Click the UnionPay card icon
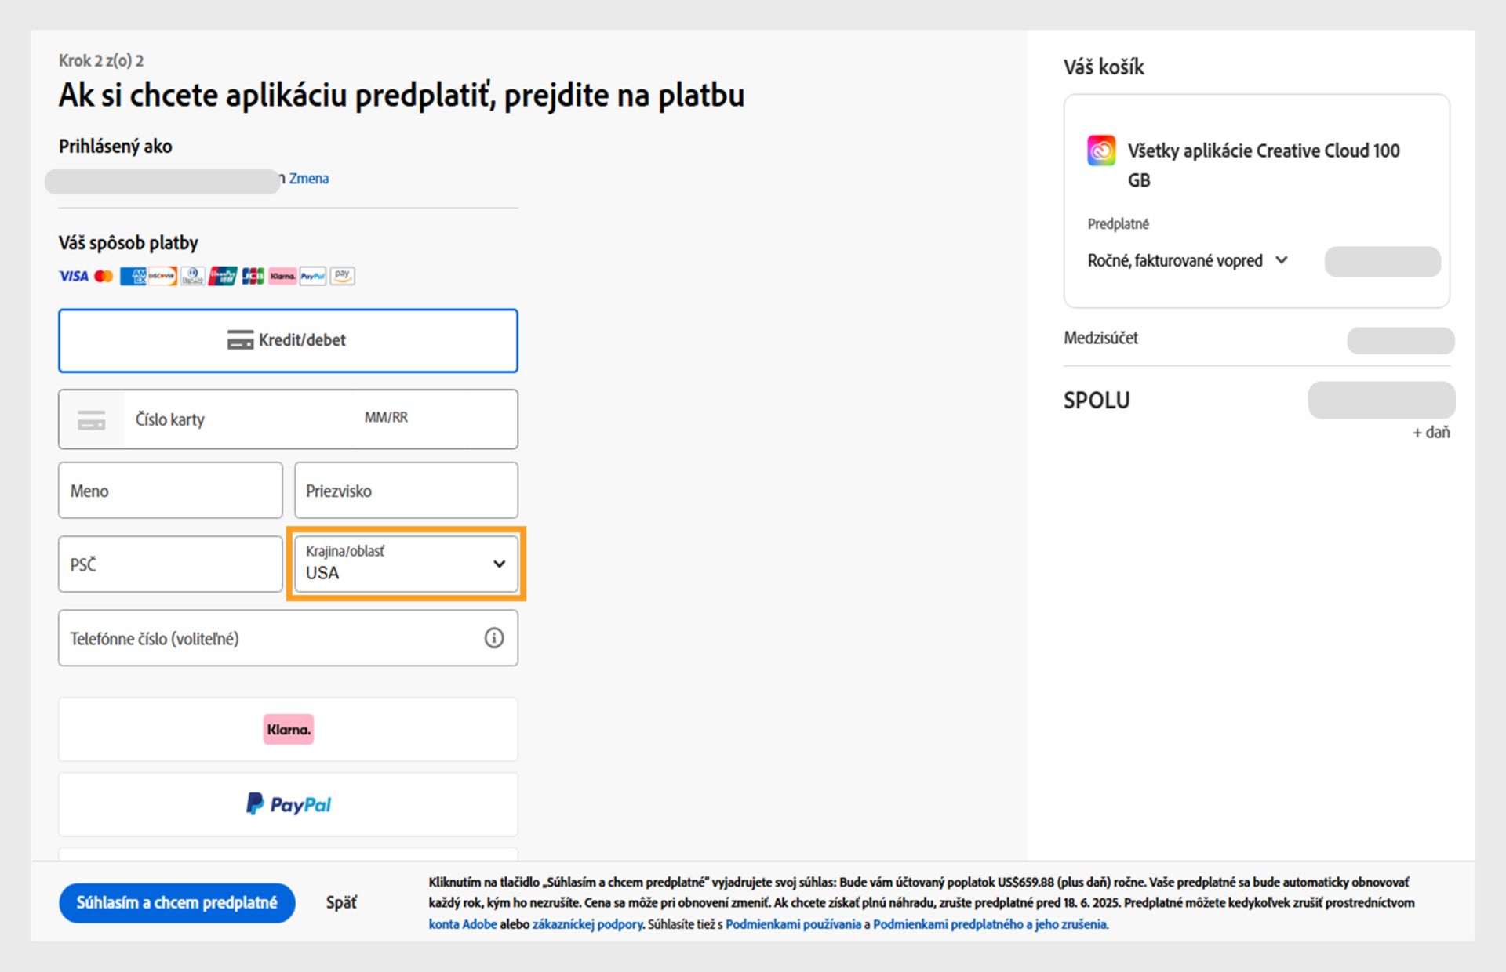The image size is (1506, 972). coord(223,276)
